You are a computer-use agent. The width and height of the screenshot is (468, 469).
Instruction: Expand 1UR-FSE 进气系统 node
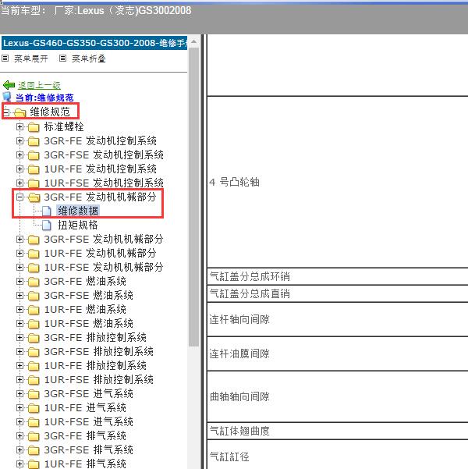pyautogui.click(x=19, y=421)
